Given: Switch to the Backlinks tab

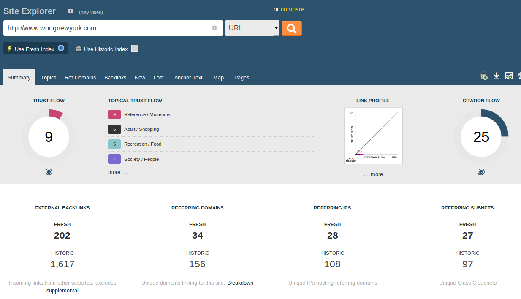Looking at the screenshot, I should [115, 78].
